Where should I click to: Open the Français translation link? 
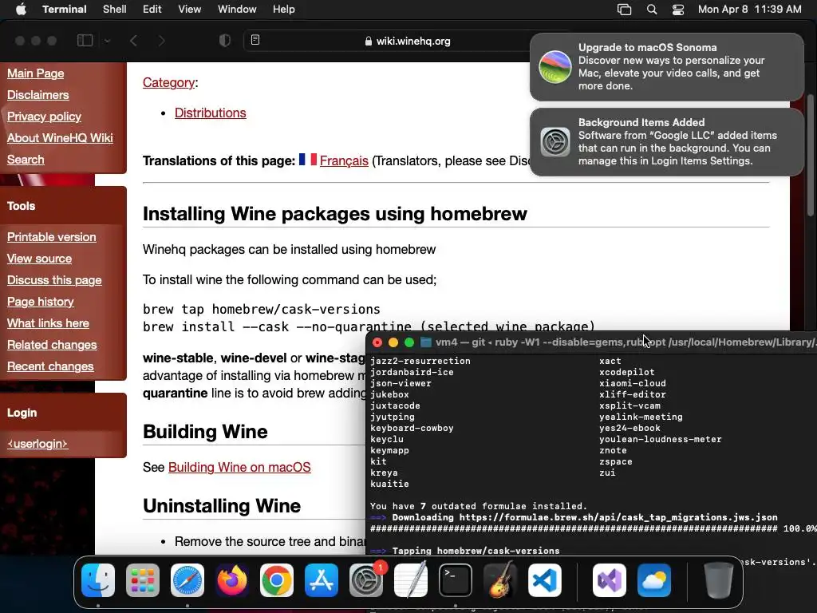coord(344,161)
